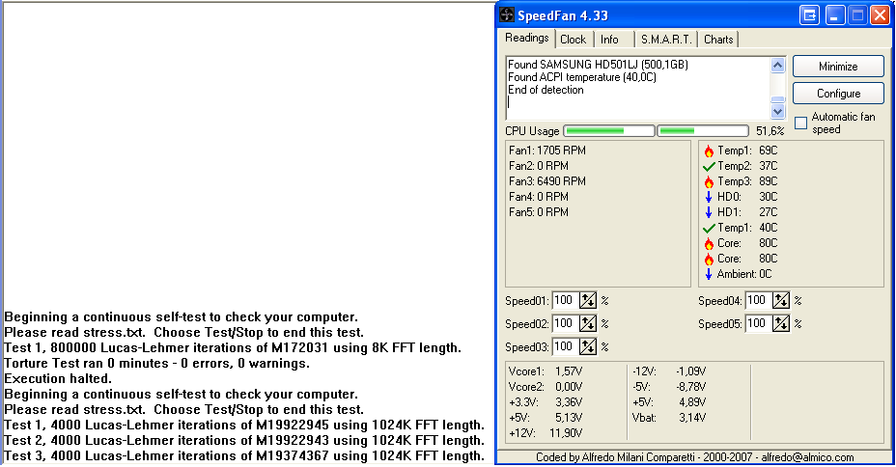Open the S.M.A.R.T. tab
This screenshot has width=896, height=467.
coord(666,40)
